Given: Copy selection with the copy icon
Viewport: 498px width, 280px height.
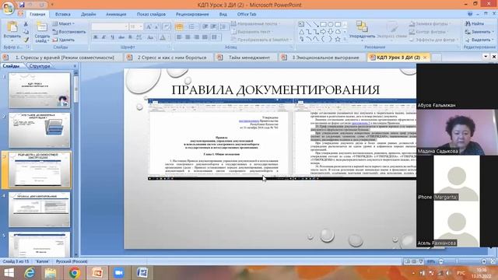Looking at the screenshot, I should [x=26, y=32].
